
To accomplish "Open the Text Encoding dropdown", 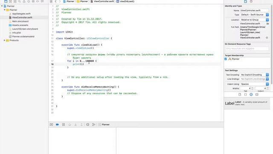I will (254, 75).
